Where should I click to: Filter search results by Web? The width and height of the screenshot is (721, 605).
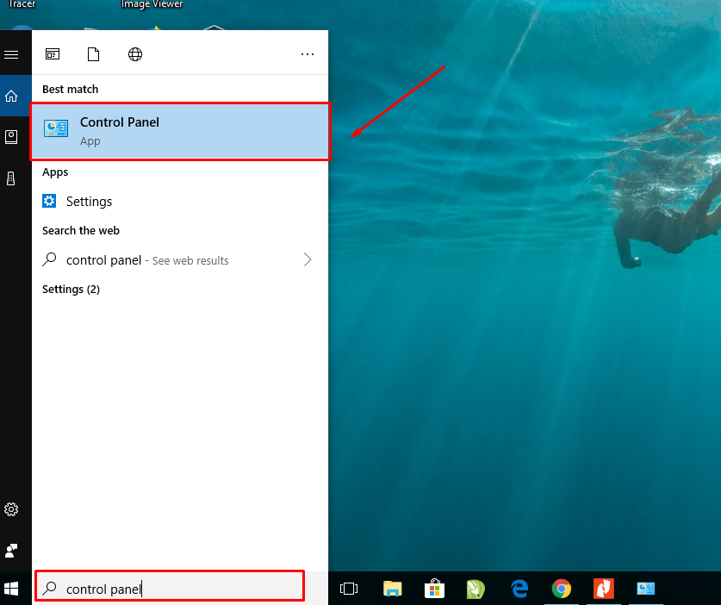[x=134, y=53]
